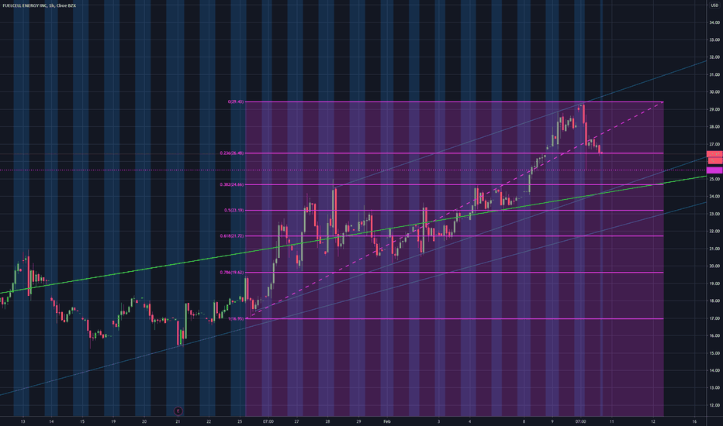Click the 15 date label on time axis
Image resolution: width=723 pixels, height=426 pixels.
pyautogui.click(x=82, y=421)
